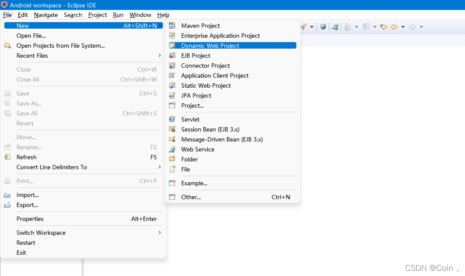Image resolution: width=465 pixels, height=276 pixels.
Task: Open the Search flashlight tool in toolbar
Action: click(x=304, y=26)
